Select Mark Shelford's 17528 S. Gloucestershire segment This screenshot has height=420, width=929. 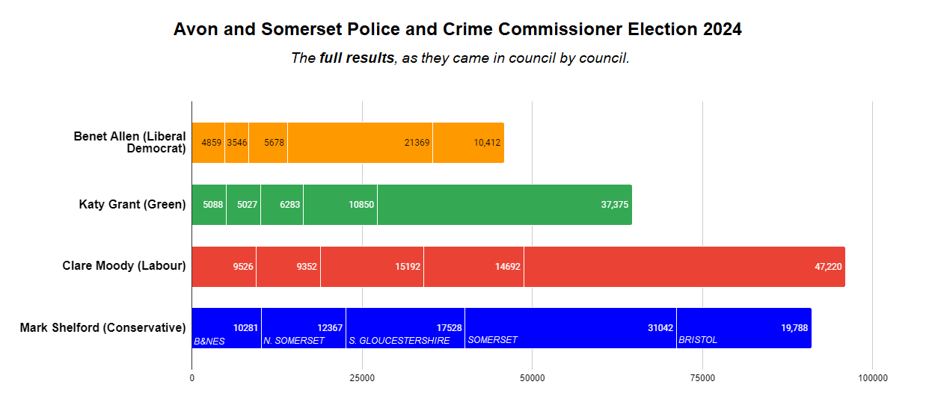point(405,328)
